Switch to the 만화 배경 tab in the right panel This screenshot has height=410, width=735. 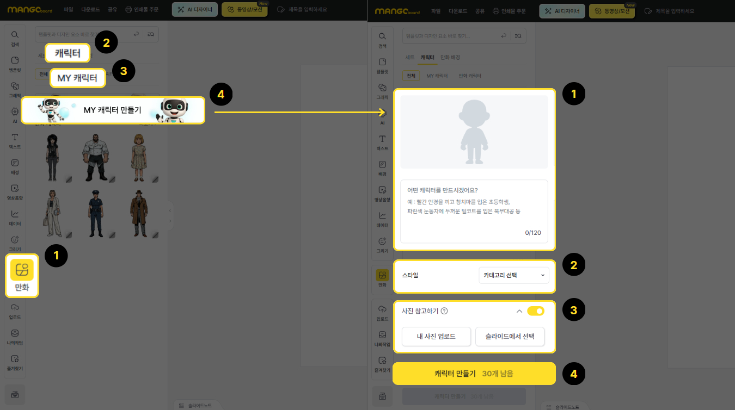click(x=450, y=57)
